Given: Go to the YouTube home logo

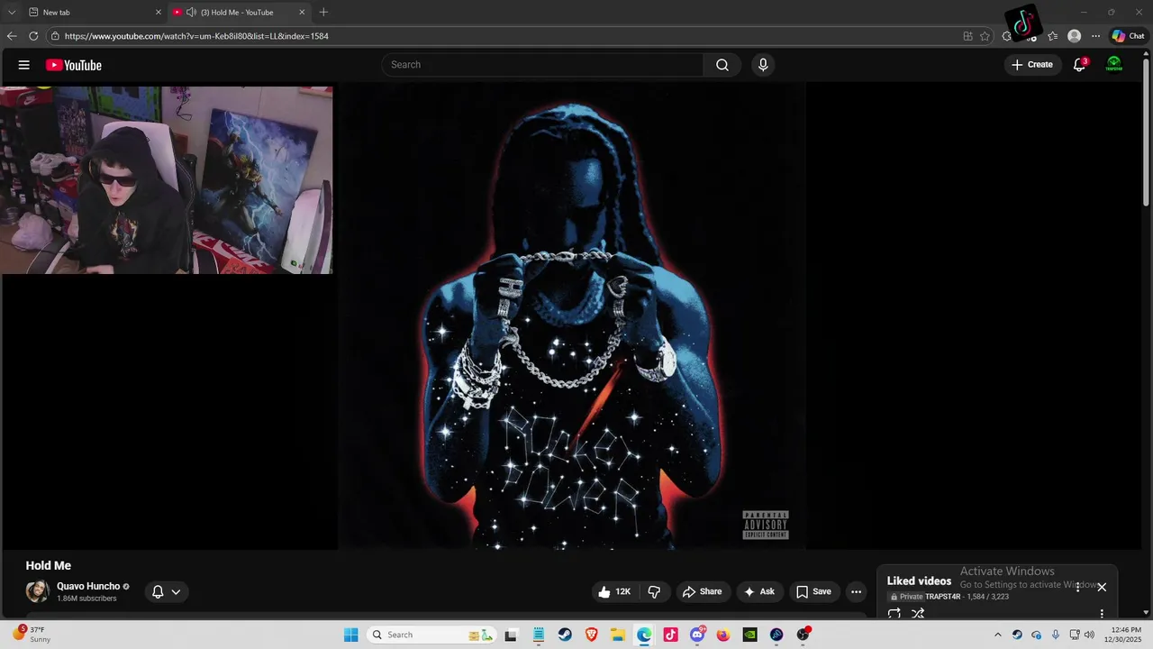Looking at the screenshot, I should 74,65.
